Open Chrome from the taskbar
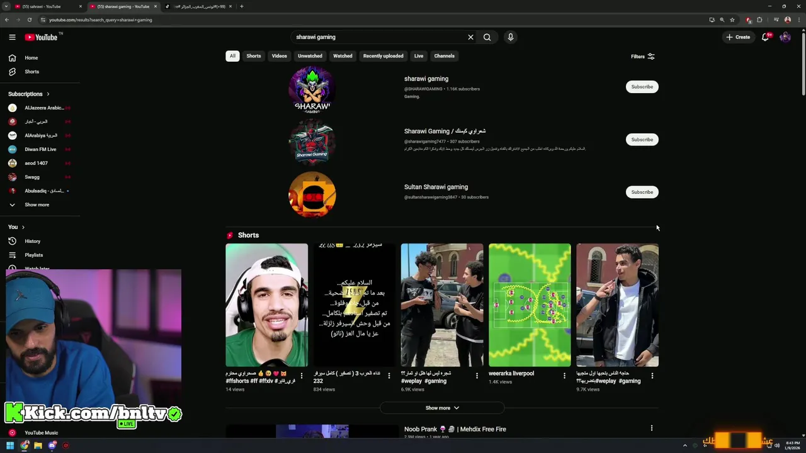 tap(25, 445)
